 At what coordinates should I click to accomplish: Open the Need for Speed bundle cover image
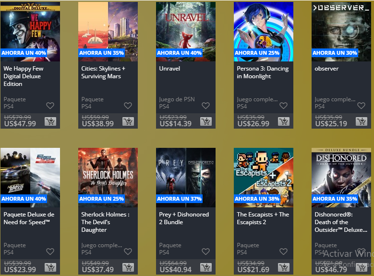tap(30, 178)
